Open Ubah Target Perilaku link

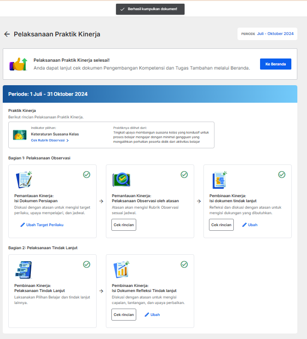(42, 225)
